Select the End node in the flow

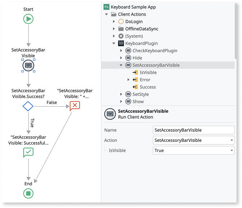click(x=28, y=193)
